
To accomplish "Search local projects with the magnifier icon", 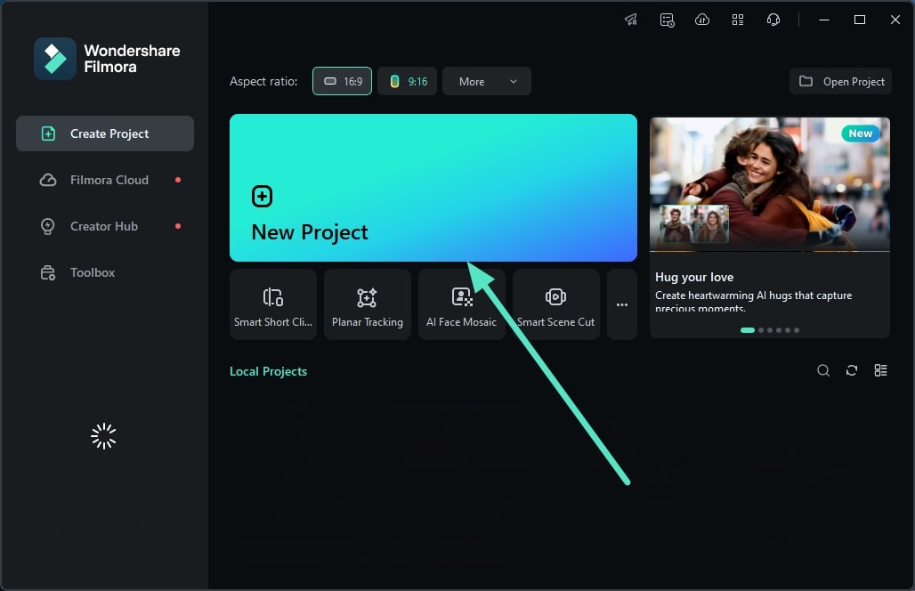I will (x=823, y=370).
